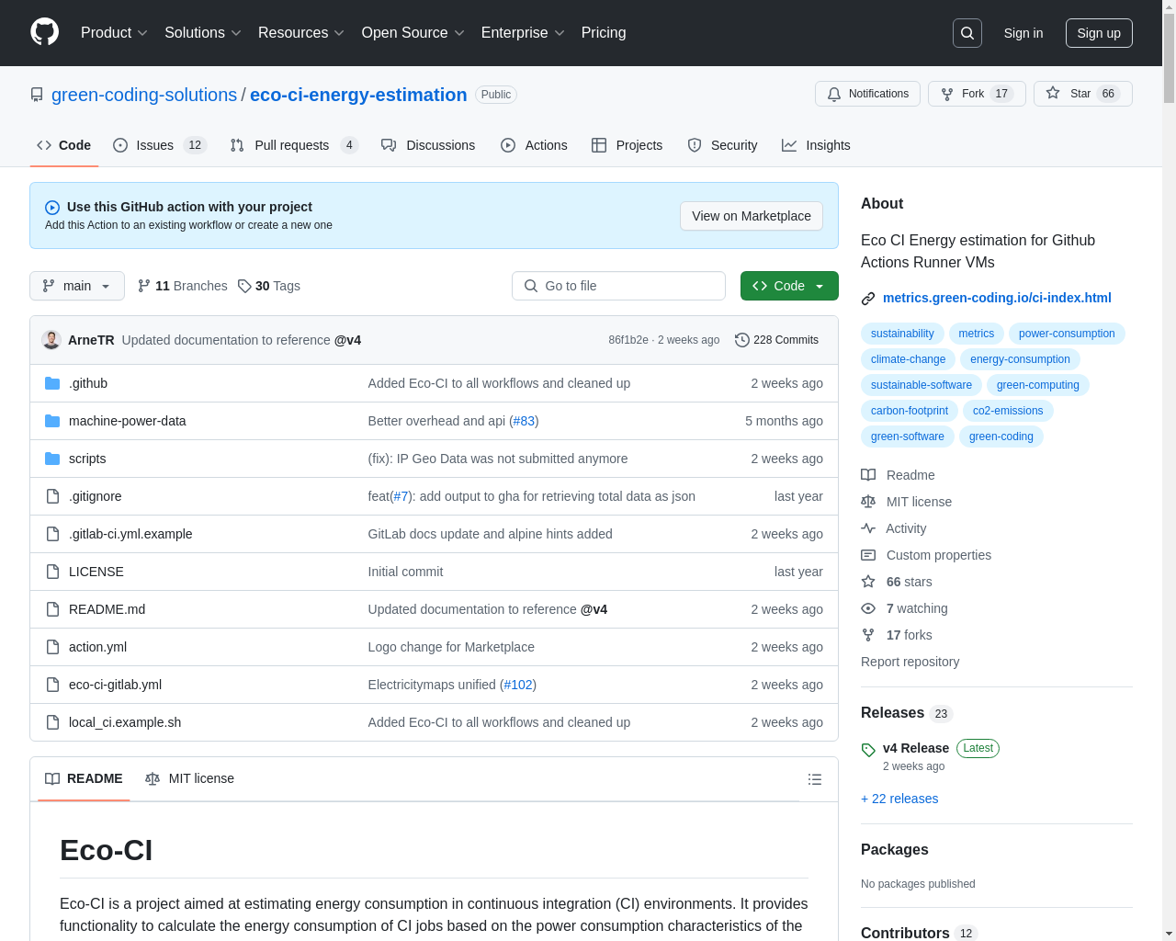Switch to the Pull requests tab
The image size is (1176, 941).
pos(293,145)
